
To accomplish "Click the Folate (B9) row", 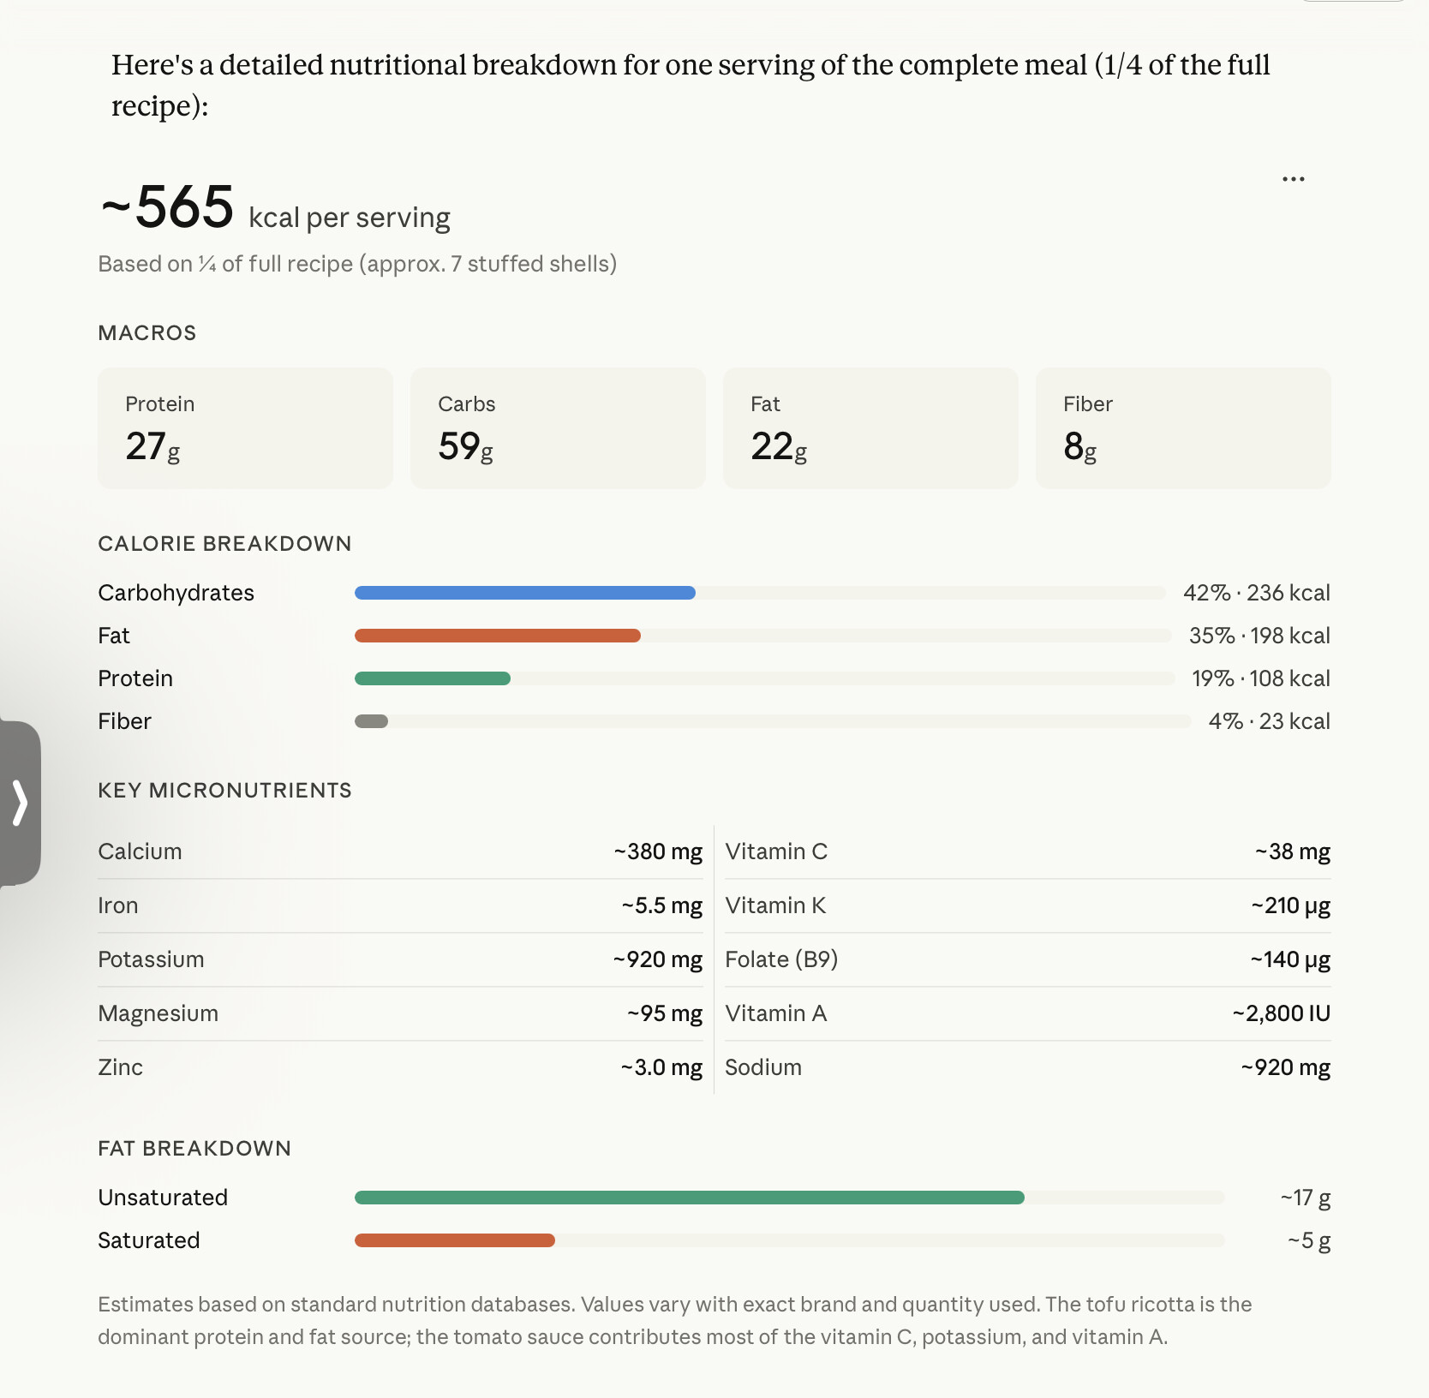I will tap(1027, 959).
